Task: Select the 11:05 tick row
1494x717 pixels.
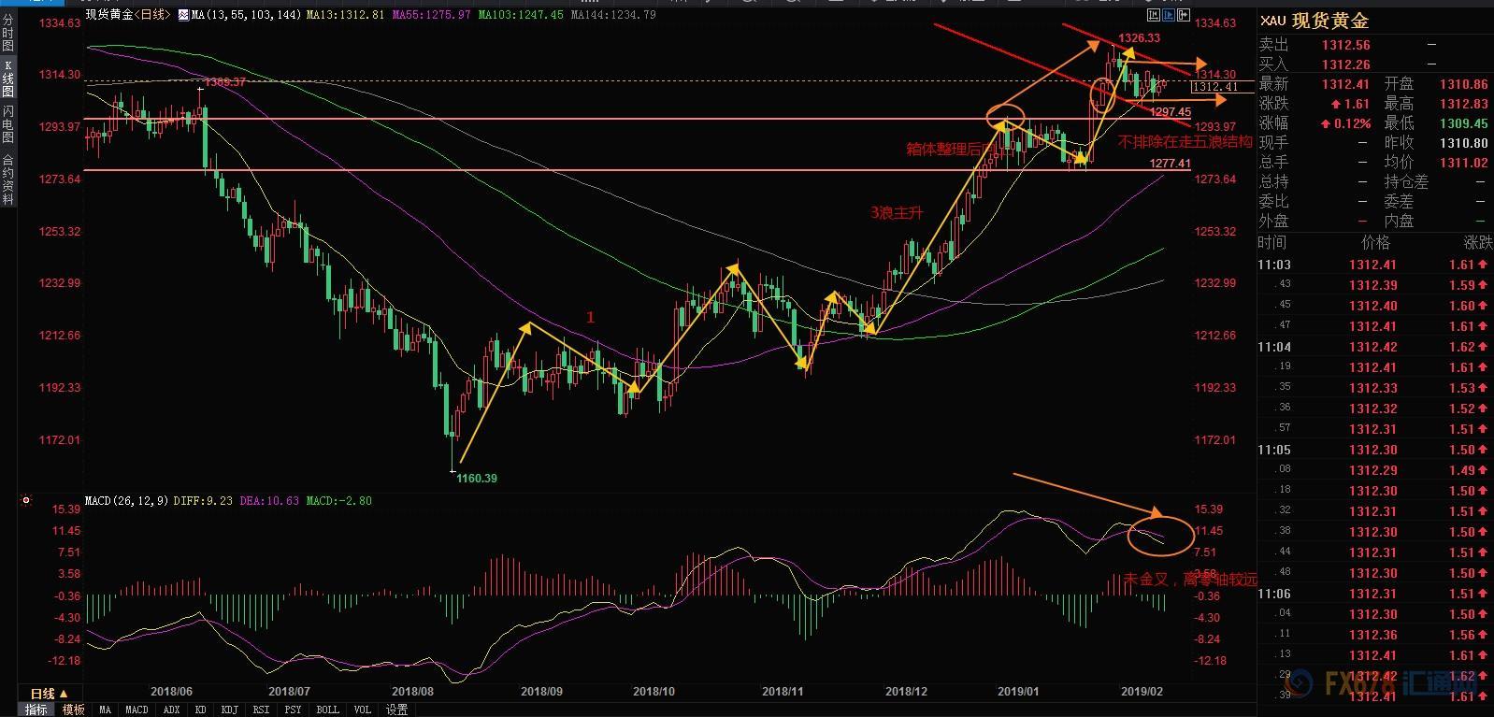Action: [x=1375, y=450]
